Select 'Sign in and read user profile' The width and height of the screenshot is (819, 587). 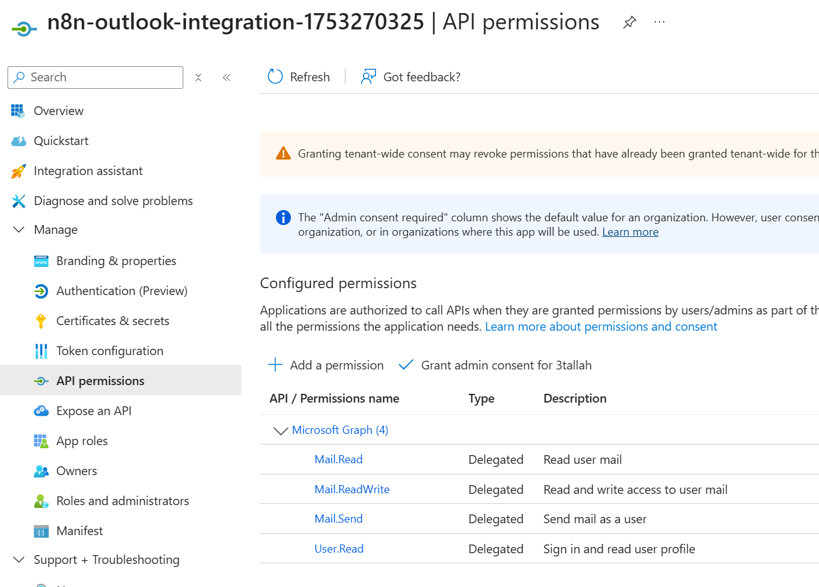(x=619, y=549)
